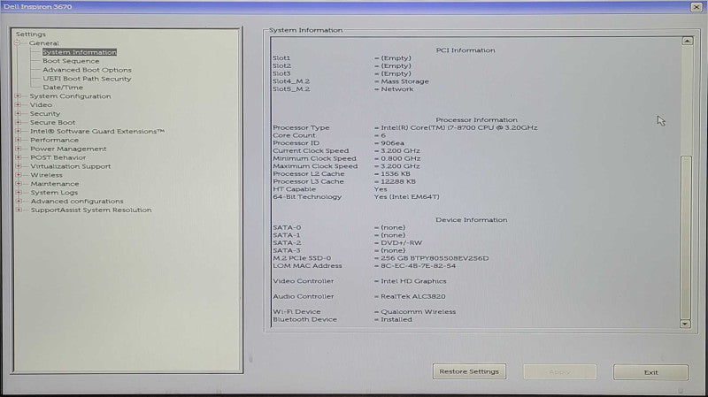
Task: Click the System Information scrollbar thumb
Action: click(686, 237)
